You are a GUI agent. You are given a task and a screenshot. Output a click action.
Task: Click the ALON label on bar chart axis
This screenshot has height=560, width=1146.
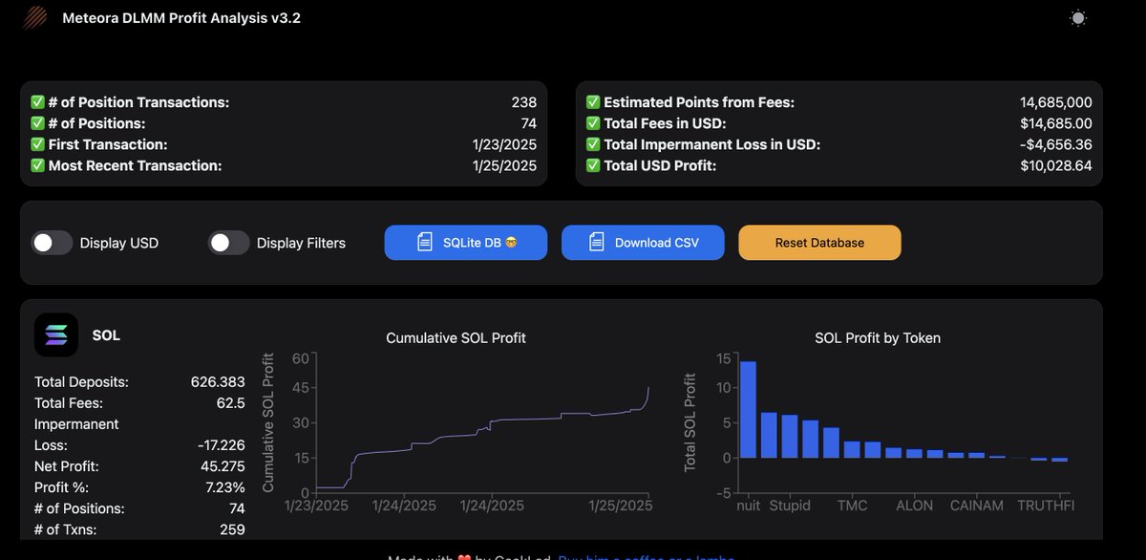tap(914, 505)
